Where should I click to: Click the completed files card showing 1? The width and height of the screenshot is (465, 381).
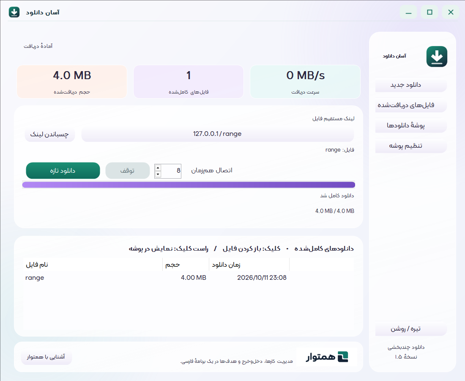coord(189,82)
